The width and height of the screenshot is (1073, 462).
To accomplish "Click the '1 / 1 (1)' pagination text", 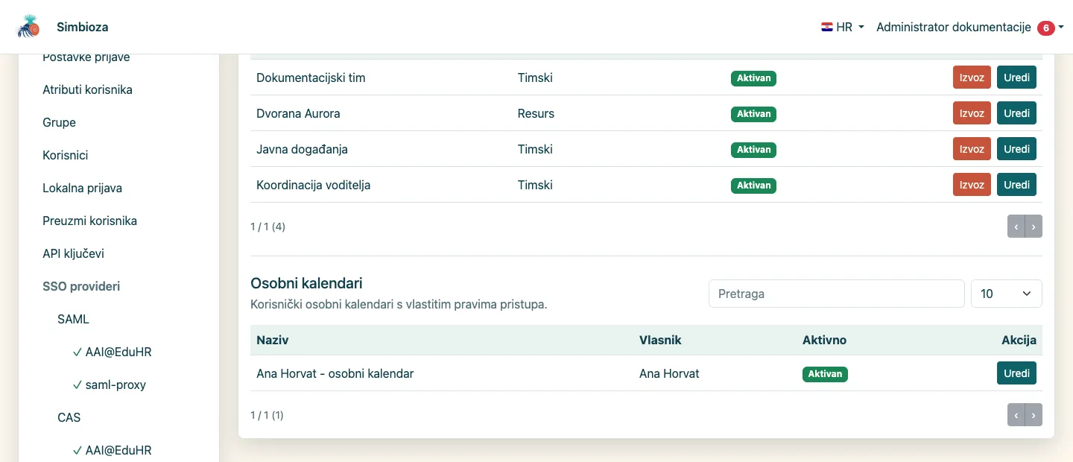I will pos(267,415).
